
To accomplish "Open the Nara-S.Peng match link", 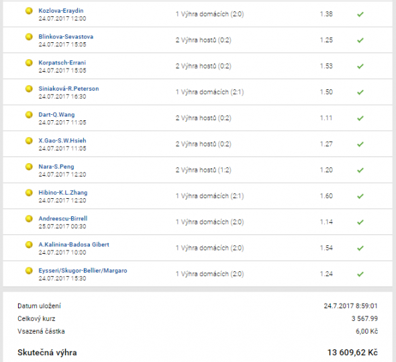I will pos(56,167).
